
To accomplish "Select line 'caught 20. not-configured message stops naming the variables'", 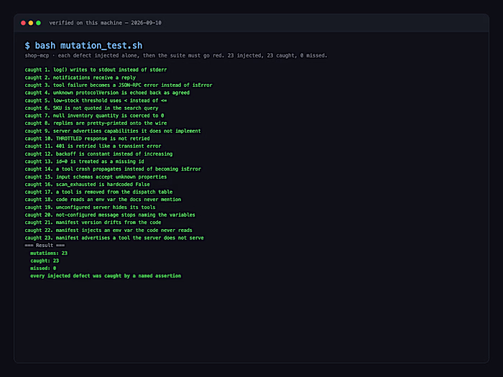I will tap(110, 215).
